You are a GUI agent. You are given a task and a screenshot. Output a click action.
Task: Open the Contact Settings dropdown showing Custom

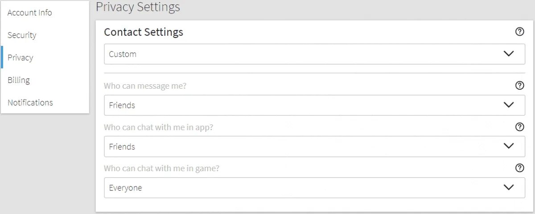tap(315, 54)
